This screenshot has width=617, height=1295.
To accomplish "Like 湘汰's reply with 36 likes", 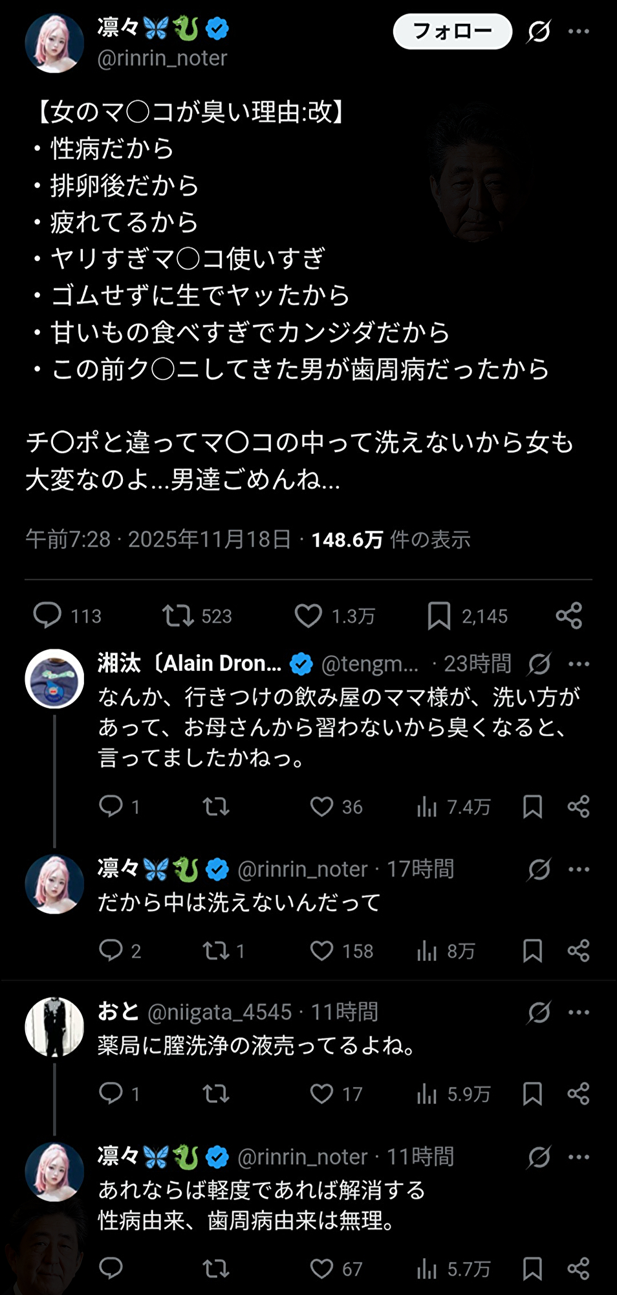I will coord(321,806).
